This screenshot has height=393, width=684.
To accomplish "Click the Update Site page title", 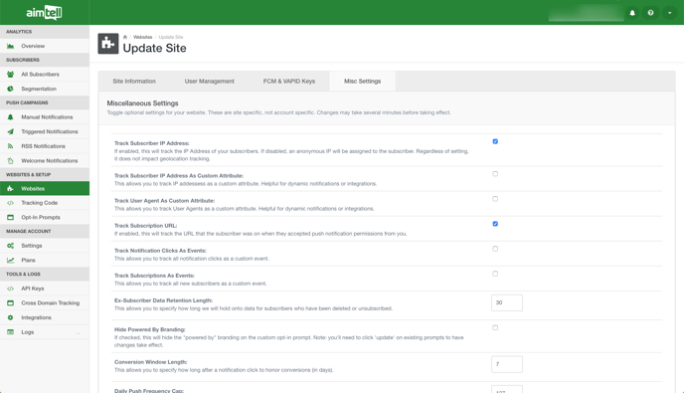I will [154, 48].
